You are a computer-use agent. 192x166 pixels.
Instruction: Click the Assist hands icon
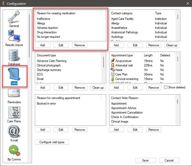[113, 70]
